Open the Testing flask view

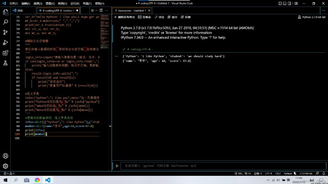point(5,63)
